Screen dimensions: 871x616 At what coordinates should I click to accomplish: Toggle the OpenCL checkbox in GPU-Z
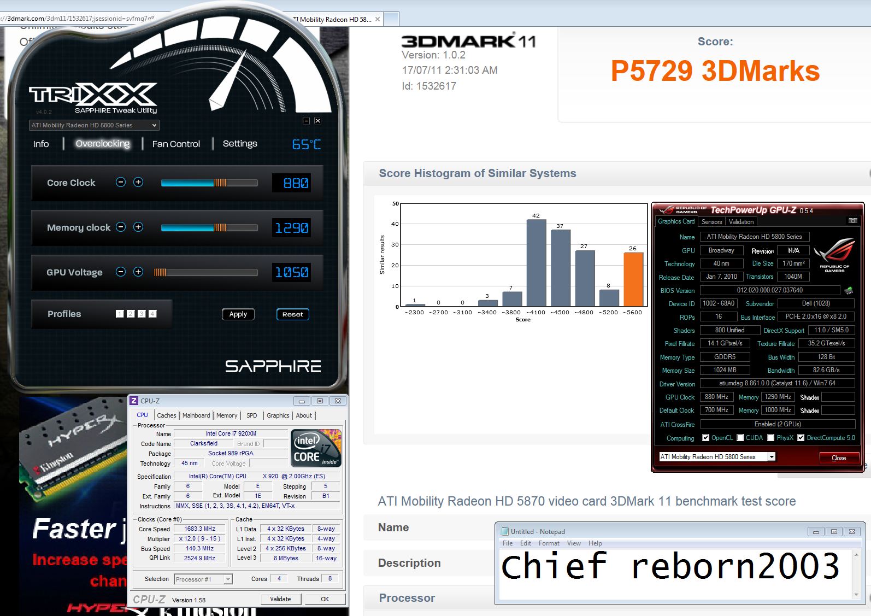(x=706, y=438)
